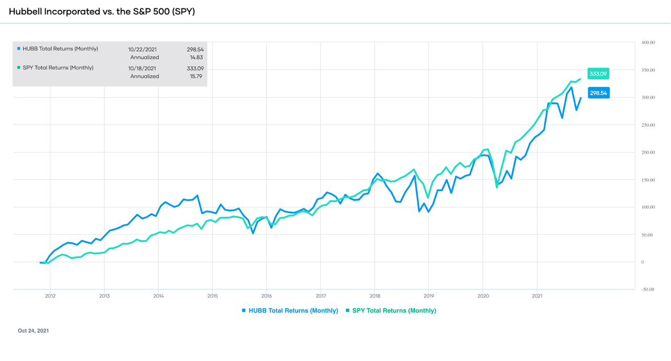Click the -50.00 y-axis label
Image resolution: width=671 pixels, height=361 pixels.
[648, 290]
